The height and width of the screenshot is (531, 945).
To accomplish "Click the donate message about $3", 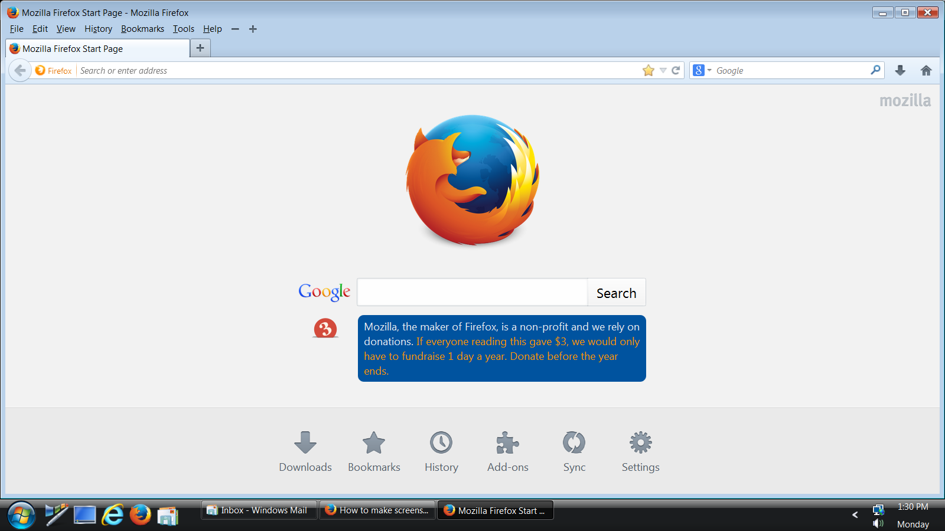I will pos(501,349).
